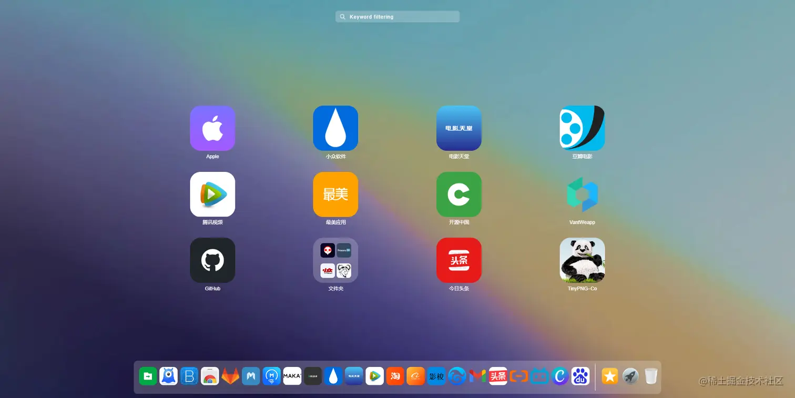Open Launchpad rocket icon in dock

(630, 376)
